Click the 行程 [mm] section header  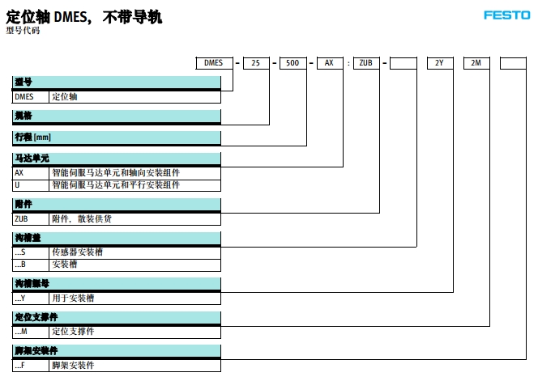(x=117, y=138)
